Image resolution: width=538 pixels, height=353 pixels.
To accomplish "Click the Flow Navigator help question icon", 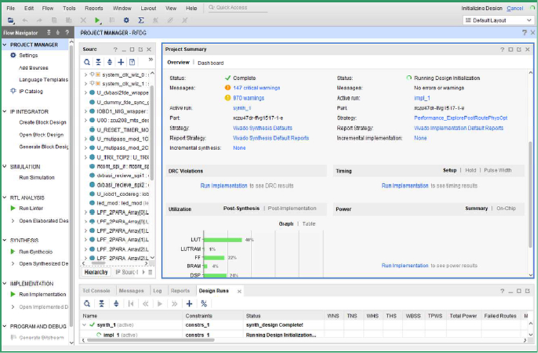I will (x=67, y=33).
